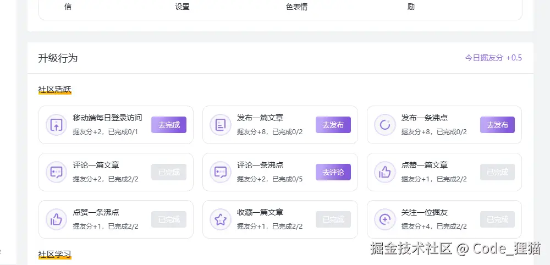Click the 点赞一篇文章 title
This screenshot has height=265, width=550.
pyautogui.click(x=425, y=165)
